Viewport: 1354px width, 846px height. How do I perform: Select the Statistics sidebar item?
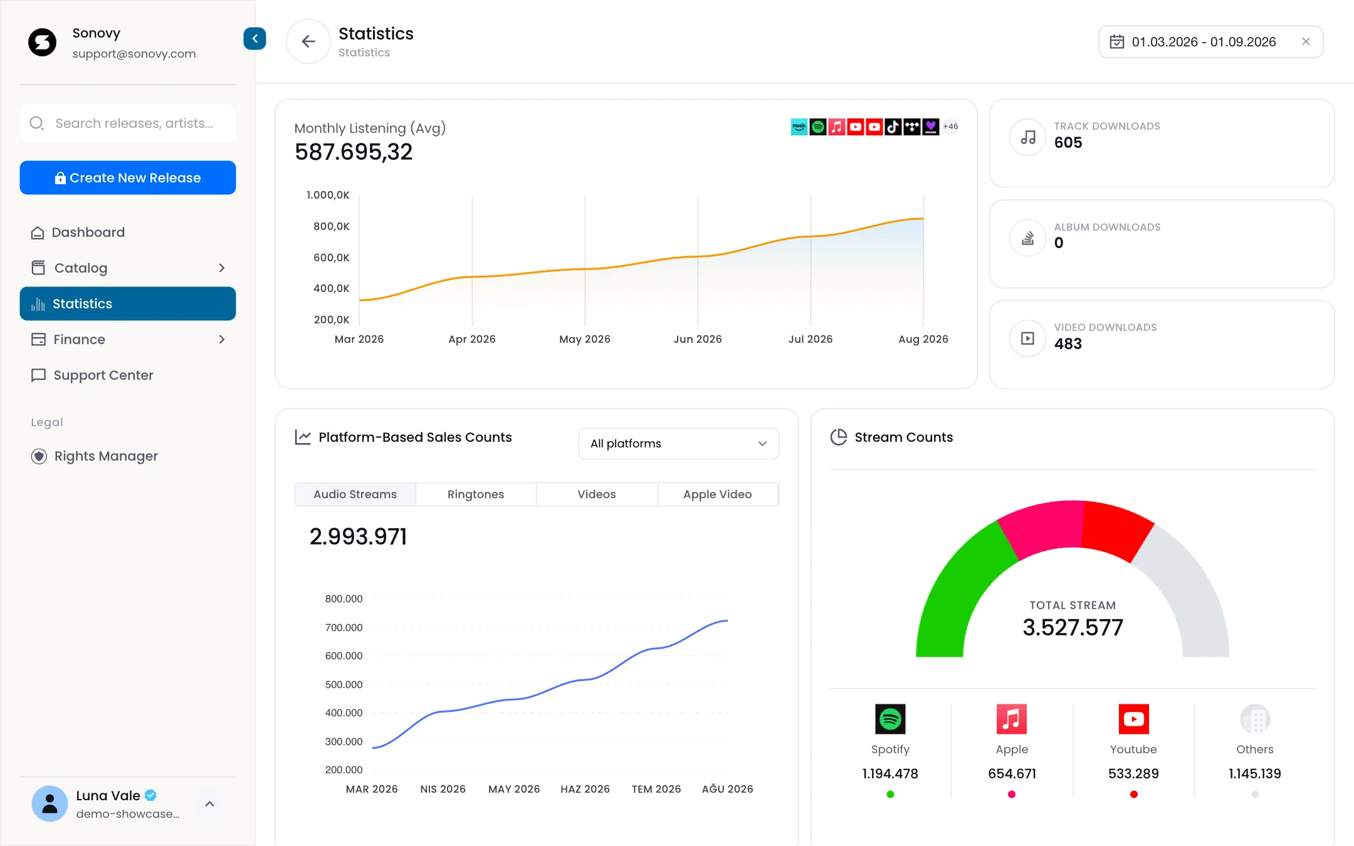[128, 304]
